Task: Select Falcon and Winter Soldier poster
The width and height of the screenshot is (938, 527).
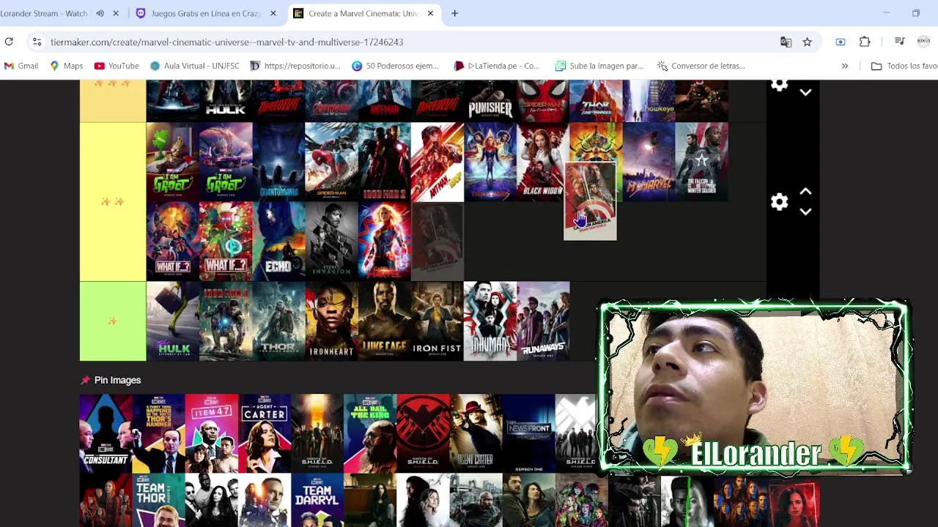Action: [x=702, y=162]
